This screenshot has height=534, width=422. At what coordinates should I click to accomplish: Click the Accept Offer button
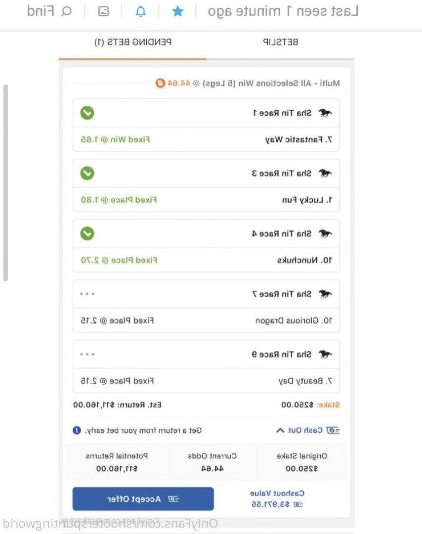143,499
